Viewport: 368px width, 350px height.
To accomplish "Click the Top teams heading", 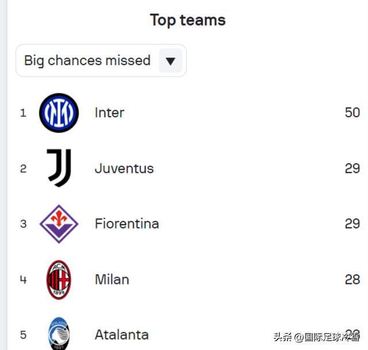I will coord(187,20).
